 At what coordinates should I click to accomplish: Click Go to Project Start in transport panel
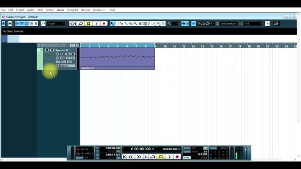click(x=124, y=157)
